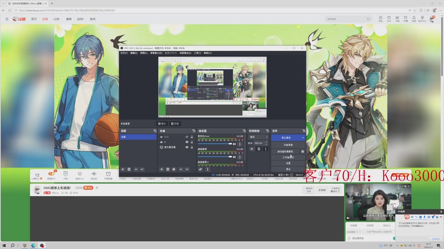Remove selected scene with Scenes trash icon
444x249 pixels.
click(129, 169)
